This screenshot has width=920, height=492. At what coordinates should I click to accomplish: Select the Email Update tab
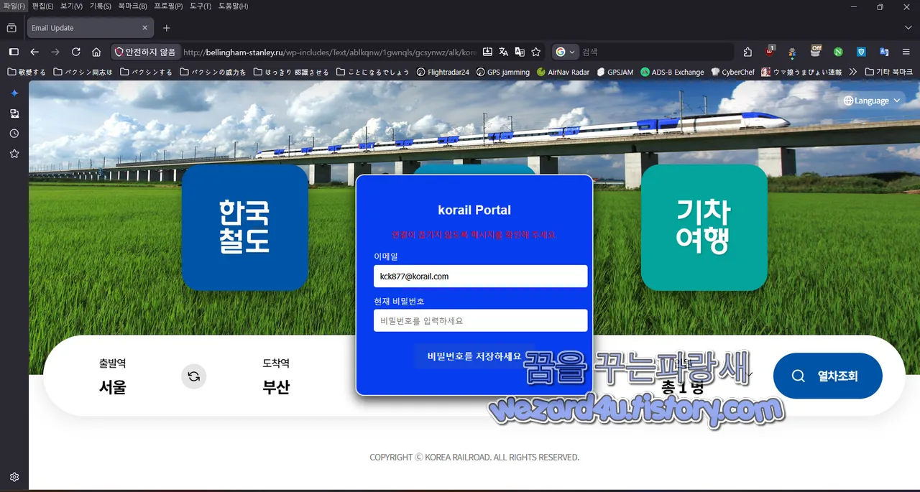coord(90,28)
